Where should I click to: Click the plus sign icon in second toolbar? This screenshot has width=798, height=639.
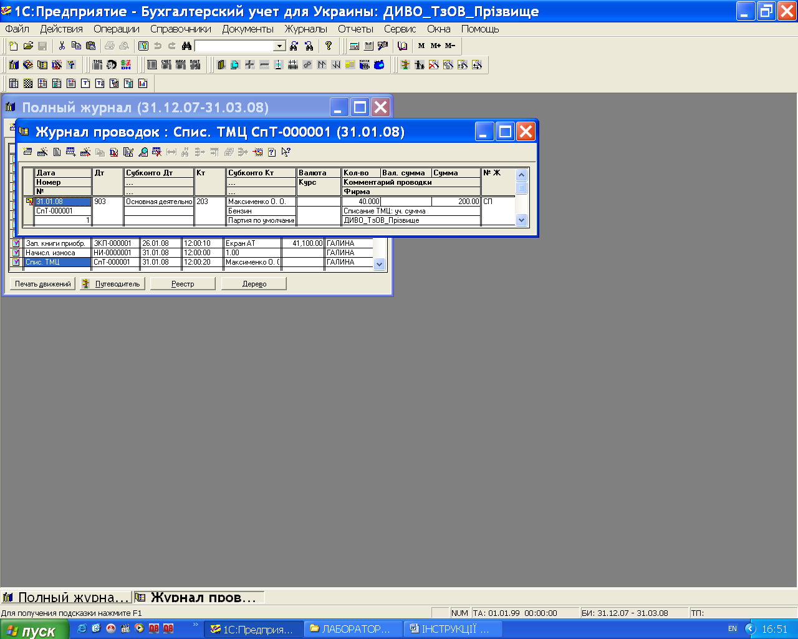(249, 64)
